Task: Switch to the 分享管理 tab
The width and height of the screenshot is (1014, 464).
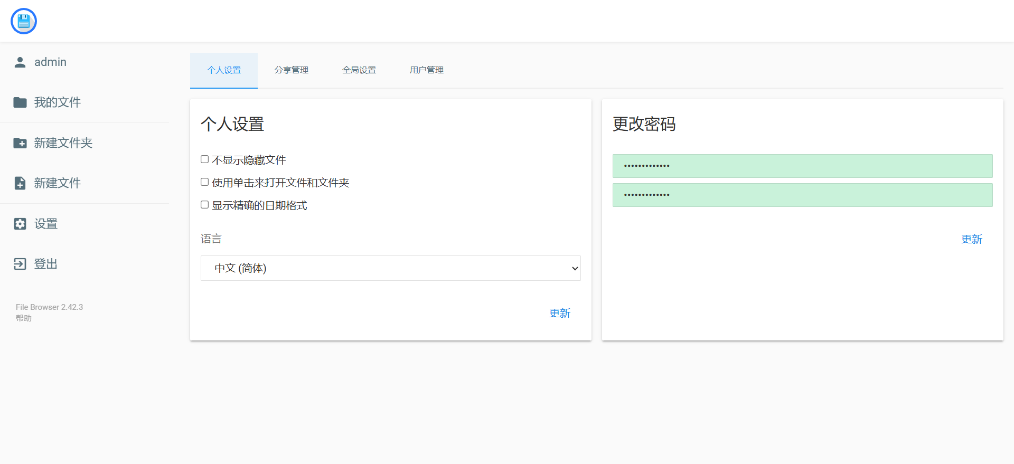Action: point(292,70)
